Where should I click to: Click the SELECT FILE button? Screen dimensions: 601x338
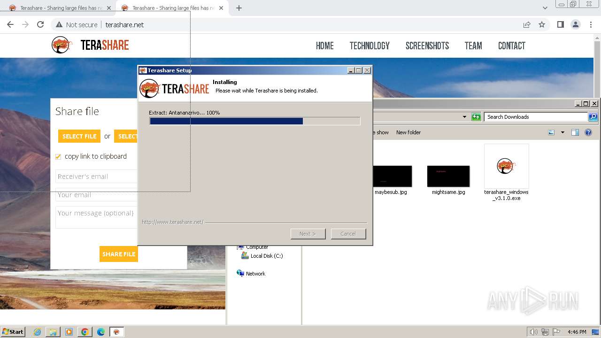[79, 136]
